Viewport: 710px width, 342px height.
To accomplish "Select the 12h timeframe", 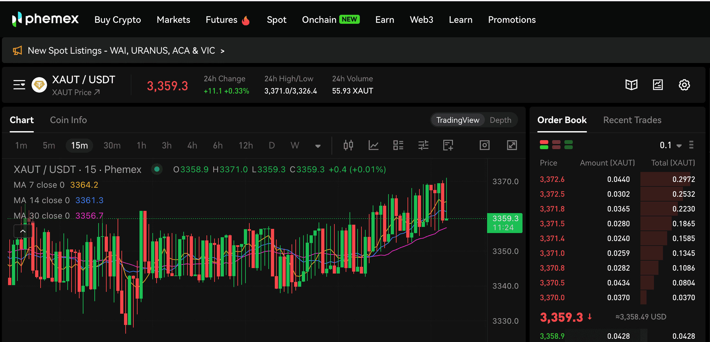I will coord(246,145).
